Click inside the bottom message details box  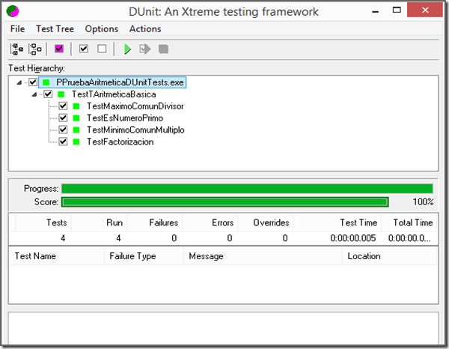point(223,329)
